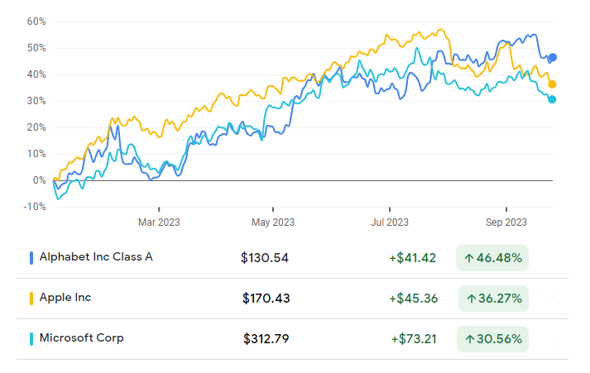Click Alphabet's $130.54 price
The width and height of the screenshot is (590, 373).
265,258
